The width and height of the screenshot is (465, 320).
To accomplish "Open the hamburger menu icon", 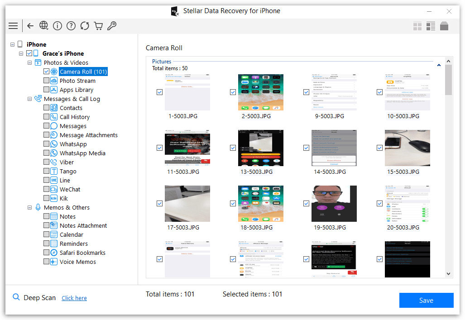I will [13, 26].
